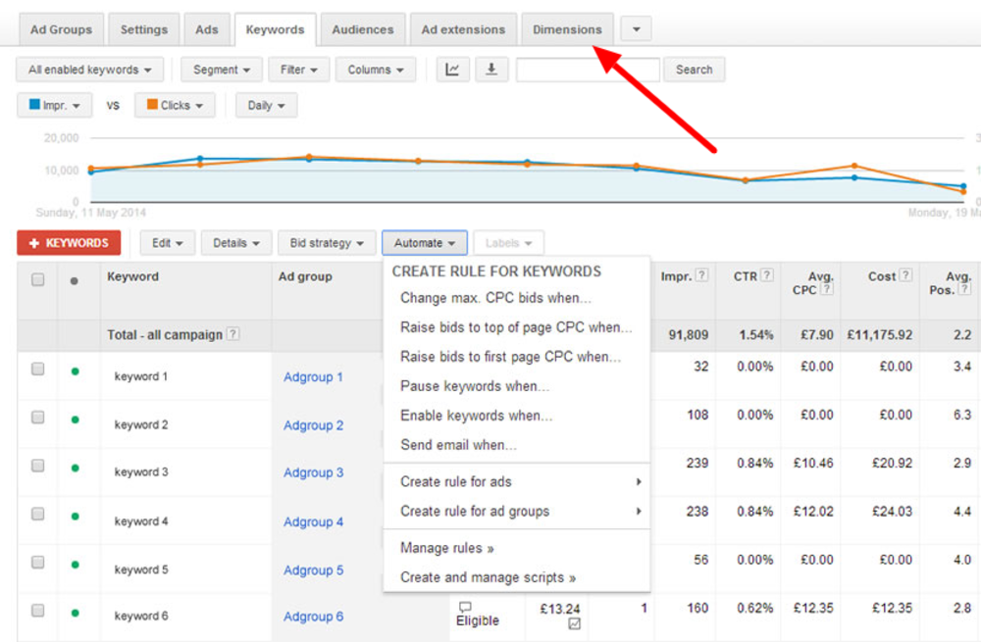
Task: Open Manage rules from Automate menu
Action: click(x=516, y=548)
